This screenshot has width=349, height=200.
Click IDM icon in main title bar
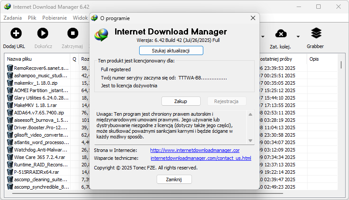point(7,7)
